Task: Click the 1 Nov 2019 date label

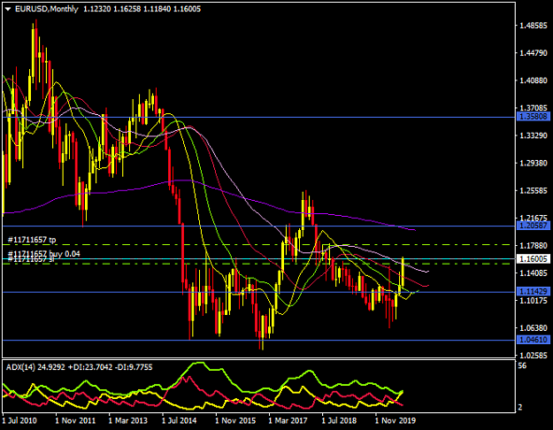Action: pyautogui.click(x=395, y=420)
